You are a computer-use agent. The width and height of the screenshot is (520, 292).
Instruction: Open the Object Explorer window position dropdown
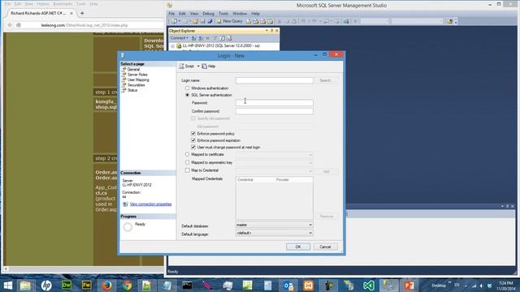(266, 31)
